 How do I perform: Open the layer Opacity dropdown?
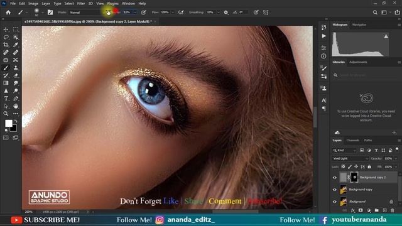[396, 159]
